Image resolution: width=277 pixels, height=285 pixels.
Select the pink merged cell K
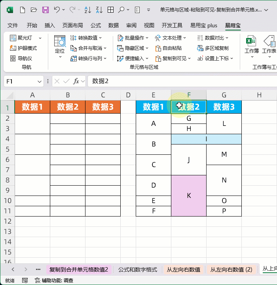(189, 196)
